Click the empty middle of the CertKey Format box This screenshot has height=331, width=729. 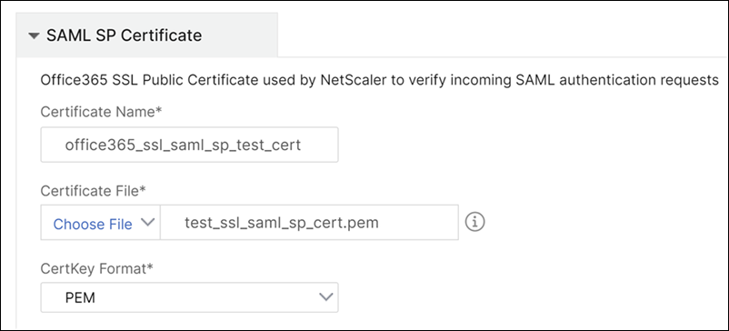pyautogui.click(x=205, y=297)
